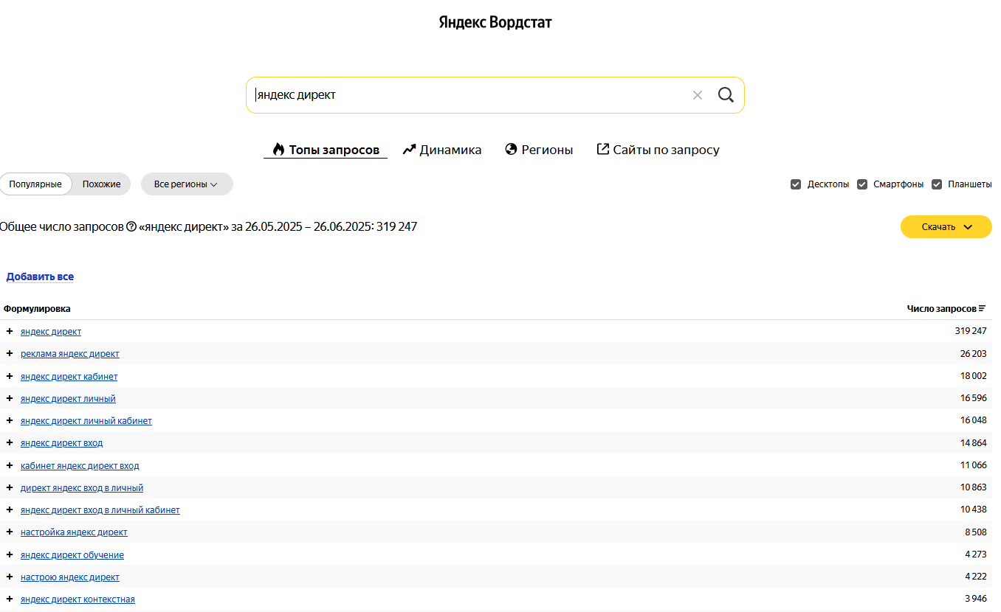Add 'яндекс директ личный' using plus icon
This screenshot has width=1001, height=612.
click(10, 398)
